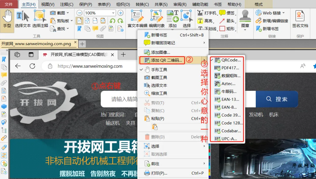Open the 100% zoom level dropdown
The image size is (316, 179).
113,13
